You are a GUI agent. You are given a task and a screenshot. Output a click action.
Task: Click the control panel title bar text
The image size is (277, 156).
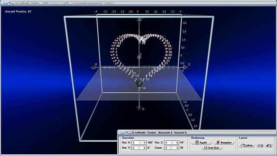(x=159, y=133)
